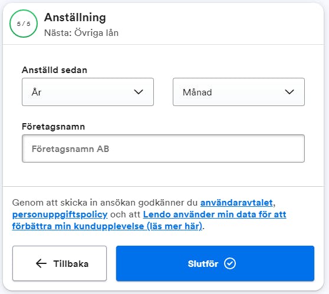329x294 pixels.
Task: Submit the application with Slutför
Action: click(x=215, y=263)
